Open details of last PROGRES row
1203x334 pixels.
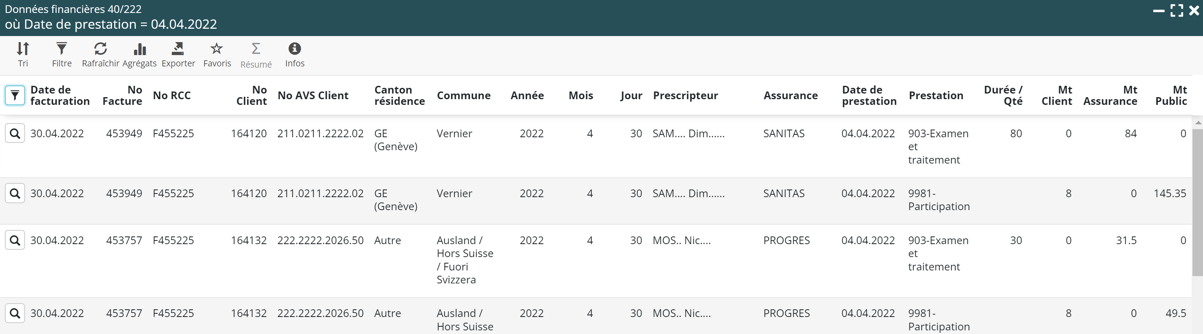pyautogui.click(x=15, y=313)
